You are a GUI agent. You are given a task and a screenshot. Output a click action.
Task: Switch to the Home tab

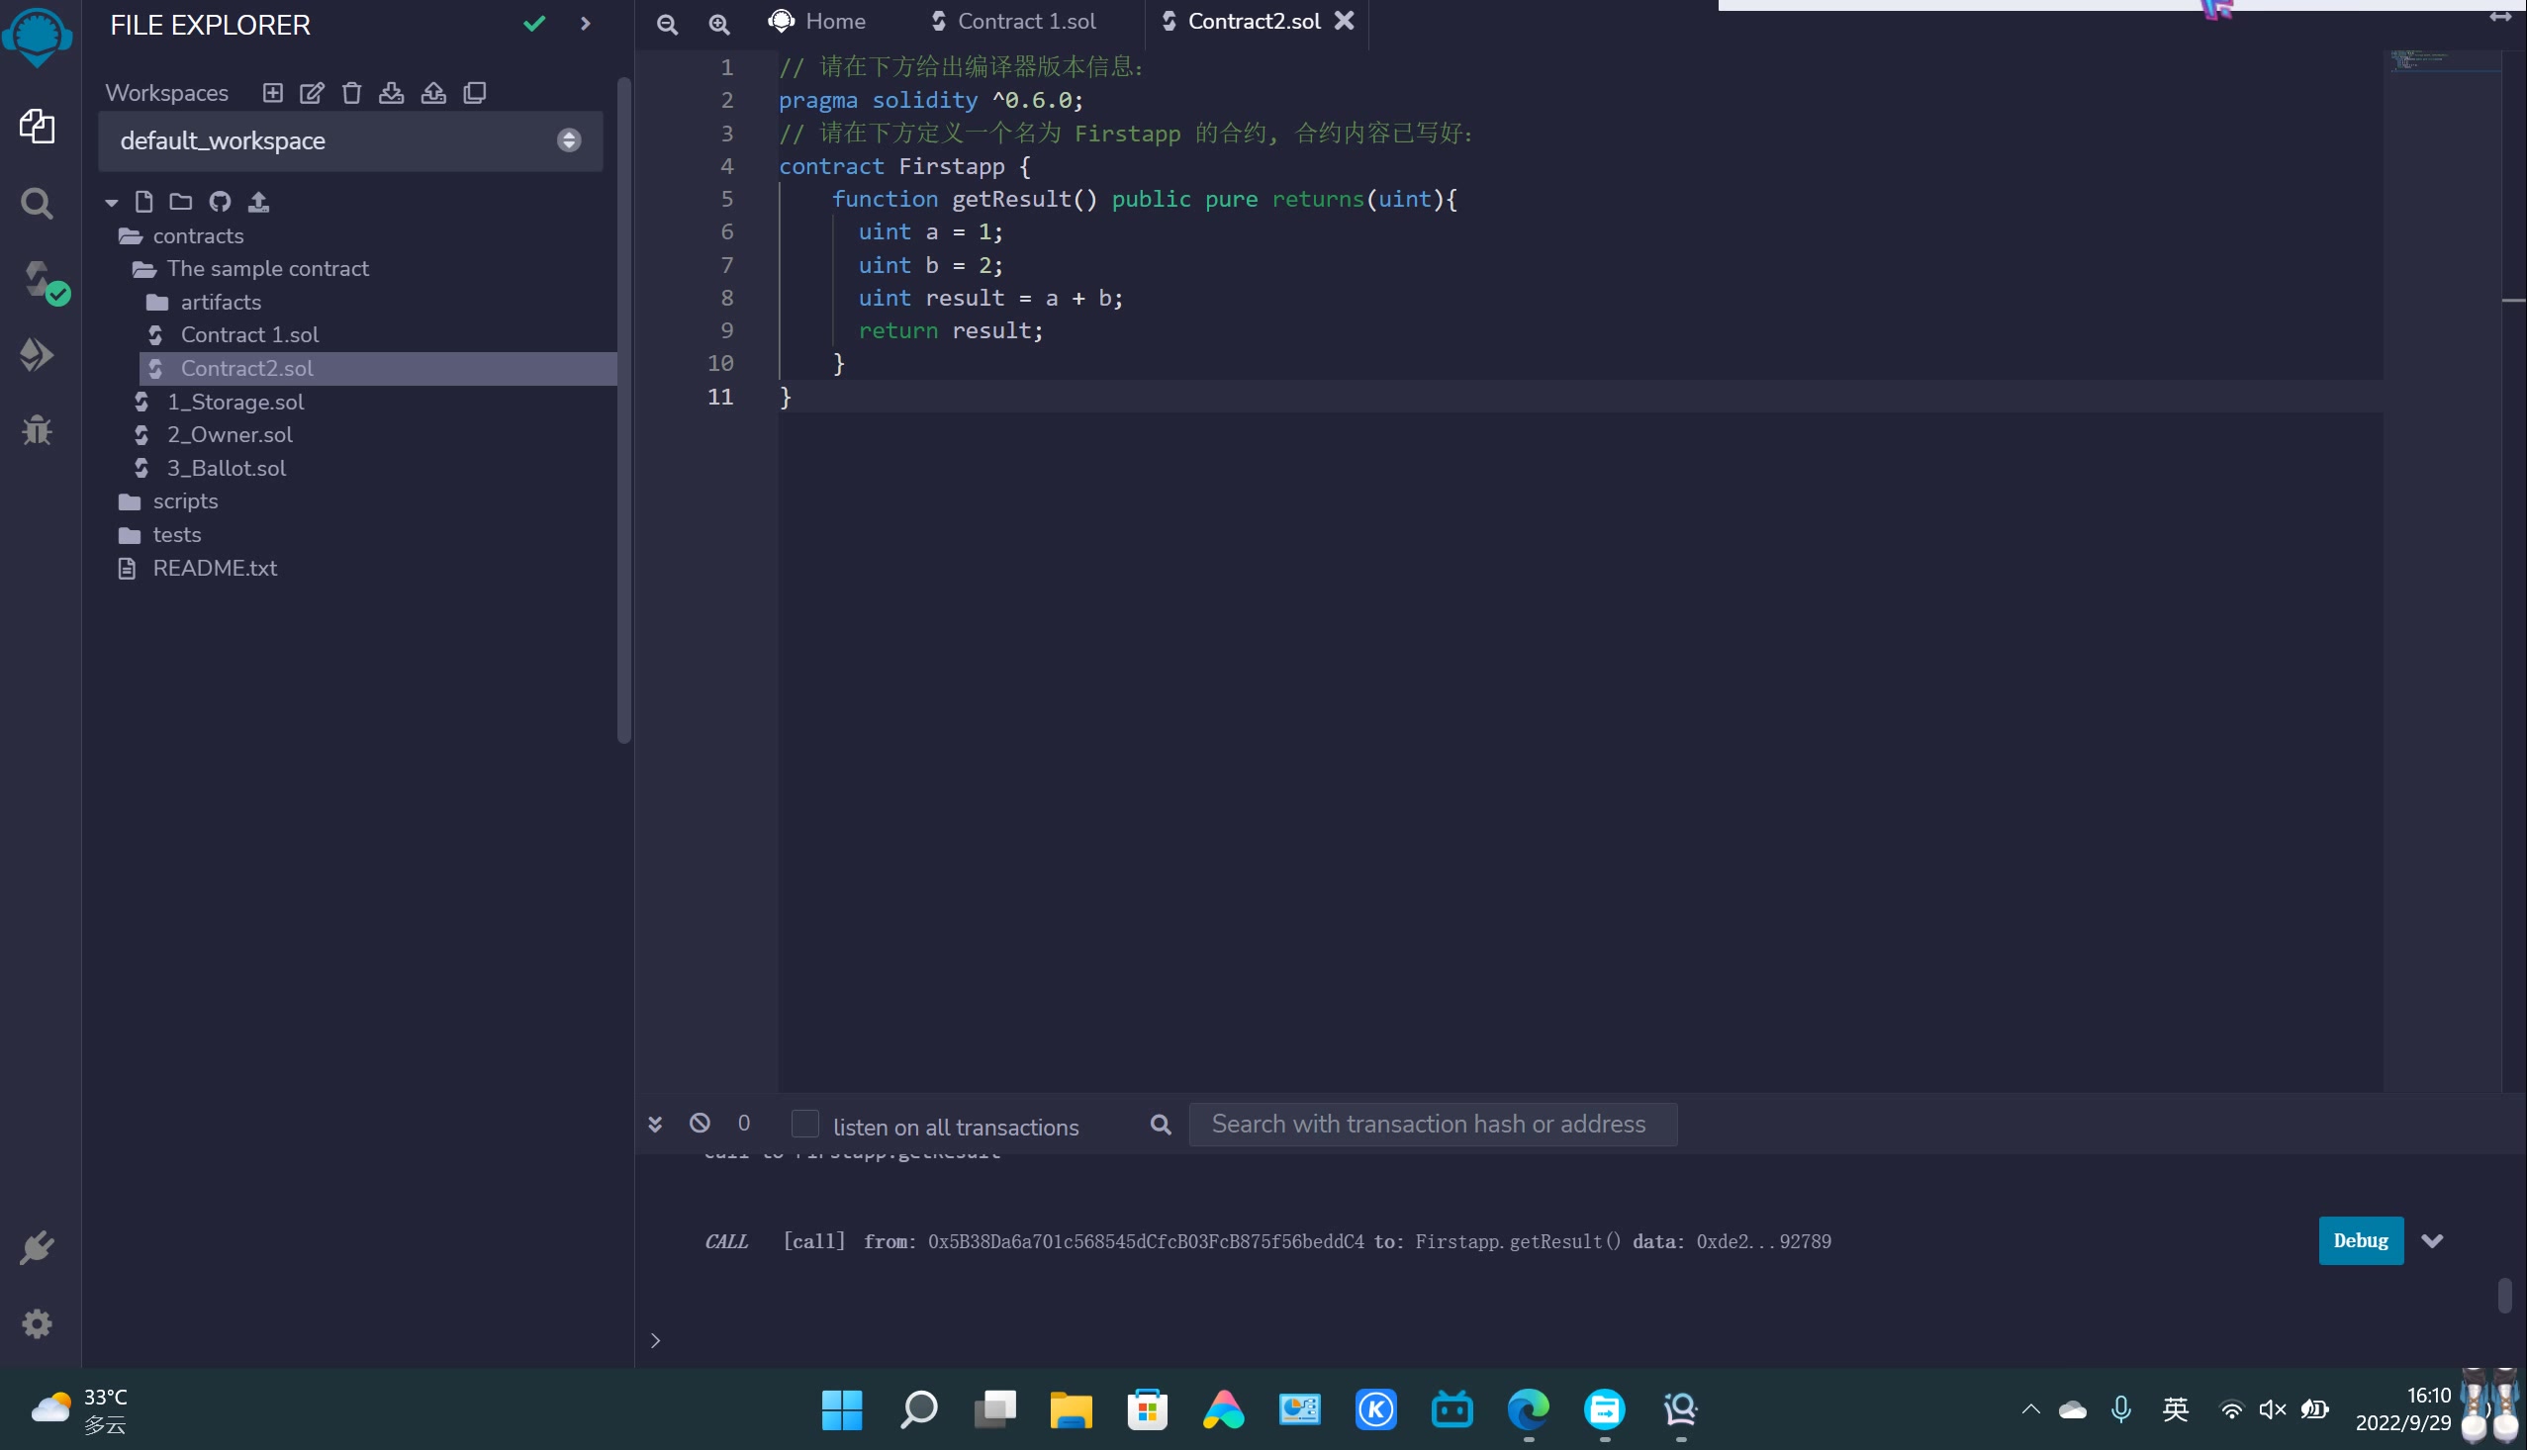coord(834,21)
